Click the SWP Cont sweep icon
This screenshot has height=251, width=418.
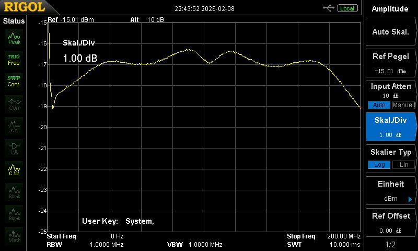pyautogui.click(x=14, y=82)
